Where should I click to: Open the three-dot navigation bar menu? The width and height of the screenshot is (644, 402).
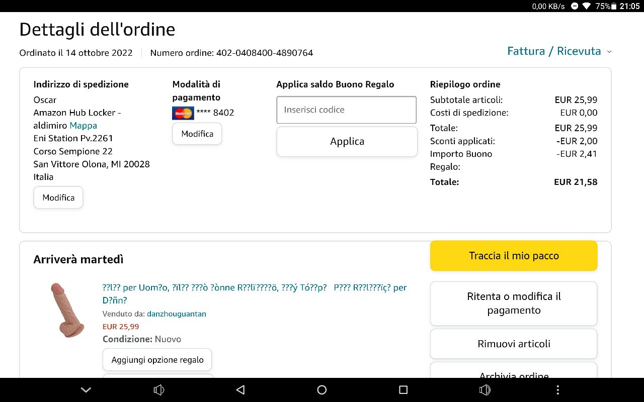click(x=557, y=390)
